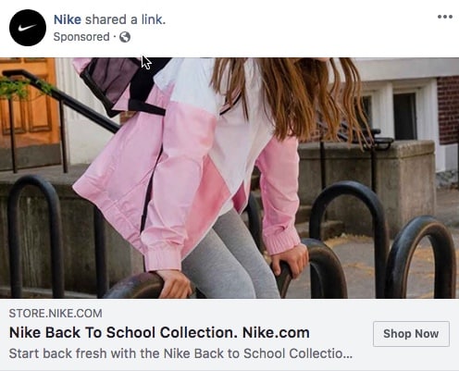Screen dimensions: 459x371
Task: Click the backpack in the ad photo
Action: 120,85
